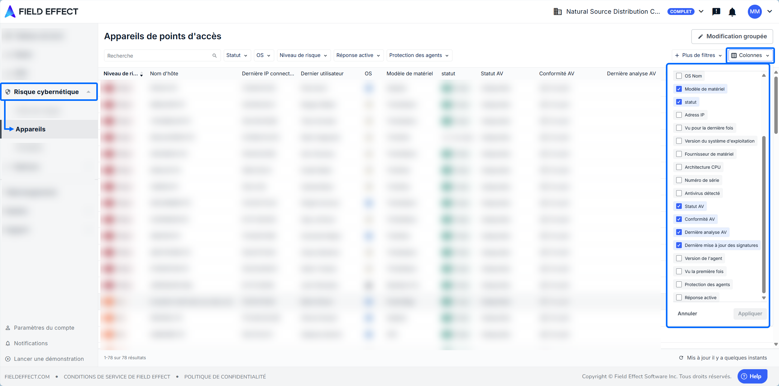
Task: Open the notifications bell icon
Action: point(732,12)
